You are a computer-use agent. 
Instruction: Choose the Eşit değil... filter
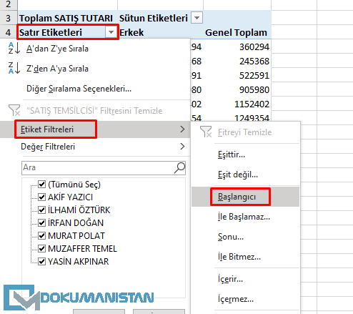click(x=238, y=175)
